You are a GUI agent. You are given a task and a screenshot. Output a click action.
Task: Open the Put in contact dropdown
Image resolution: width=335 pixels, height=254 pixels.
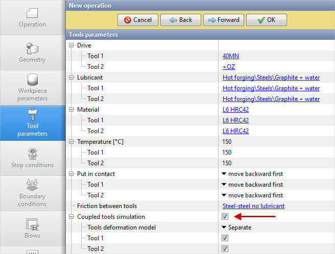(x=252, y=174)
